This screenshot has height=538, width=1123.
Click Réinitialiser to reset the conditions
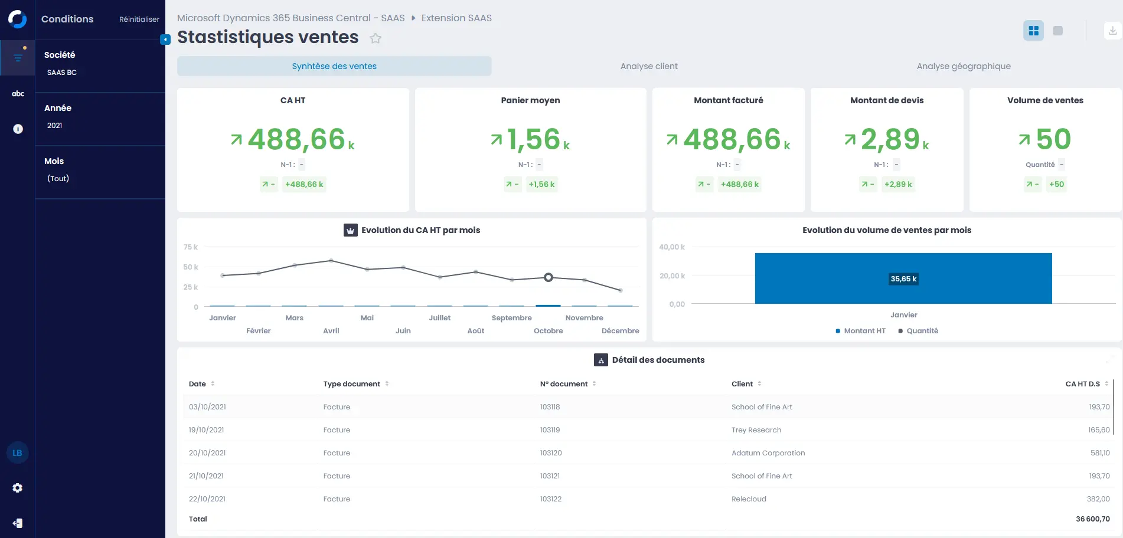coord(139,19)
